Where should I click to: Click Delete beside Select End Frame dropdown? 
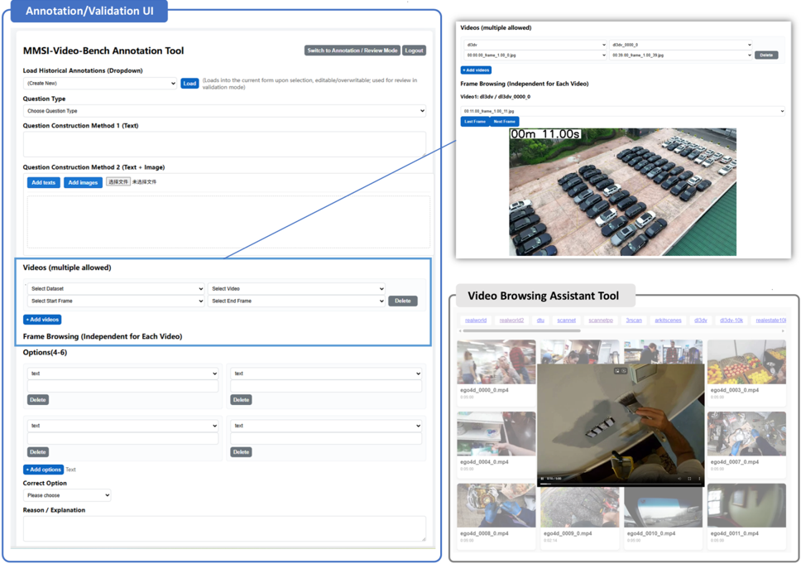(402, 301)
